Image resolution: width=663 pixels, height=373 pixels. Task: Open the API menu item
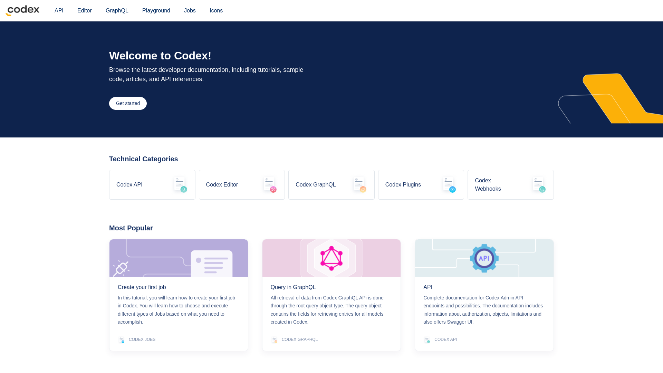pos(59,11)
